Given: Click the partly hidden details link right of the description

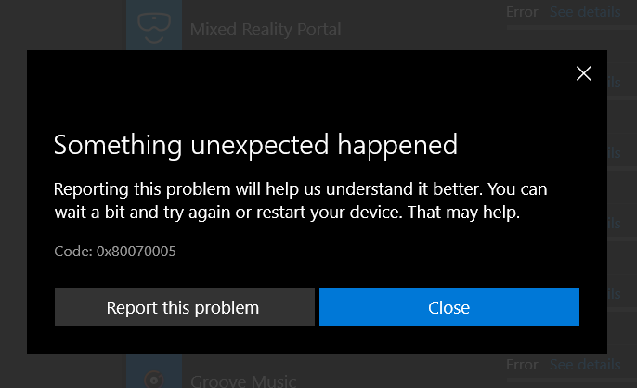Looking at the screenshot, I should coord(615,224).
